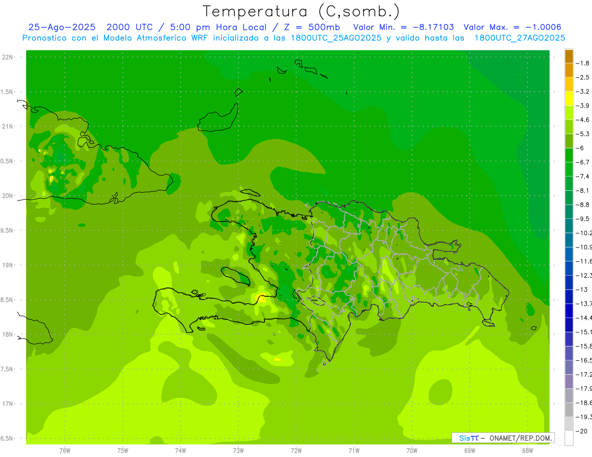Click the 18N latitude label

[x=8, y=335]
